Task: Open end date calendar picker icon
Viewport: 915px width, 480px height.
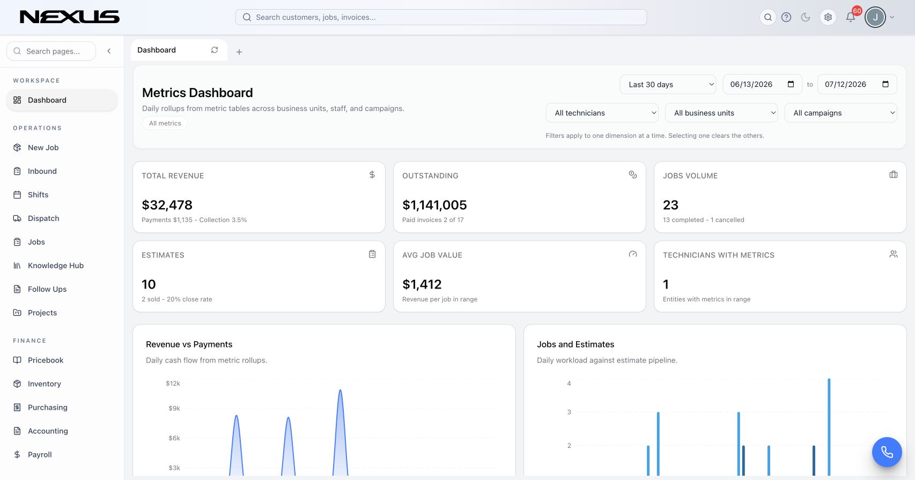Action: (x=886, y=84)
